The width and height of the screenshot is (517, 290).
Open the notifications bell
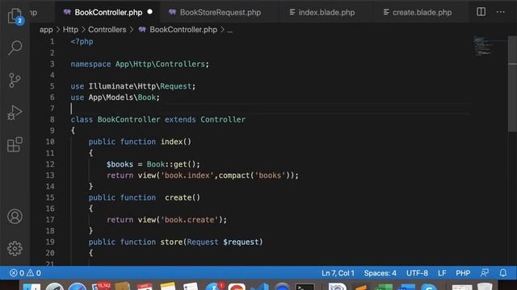pyautogui.click(x=502, y=273)
